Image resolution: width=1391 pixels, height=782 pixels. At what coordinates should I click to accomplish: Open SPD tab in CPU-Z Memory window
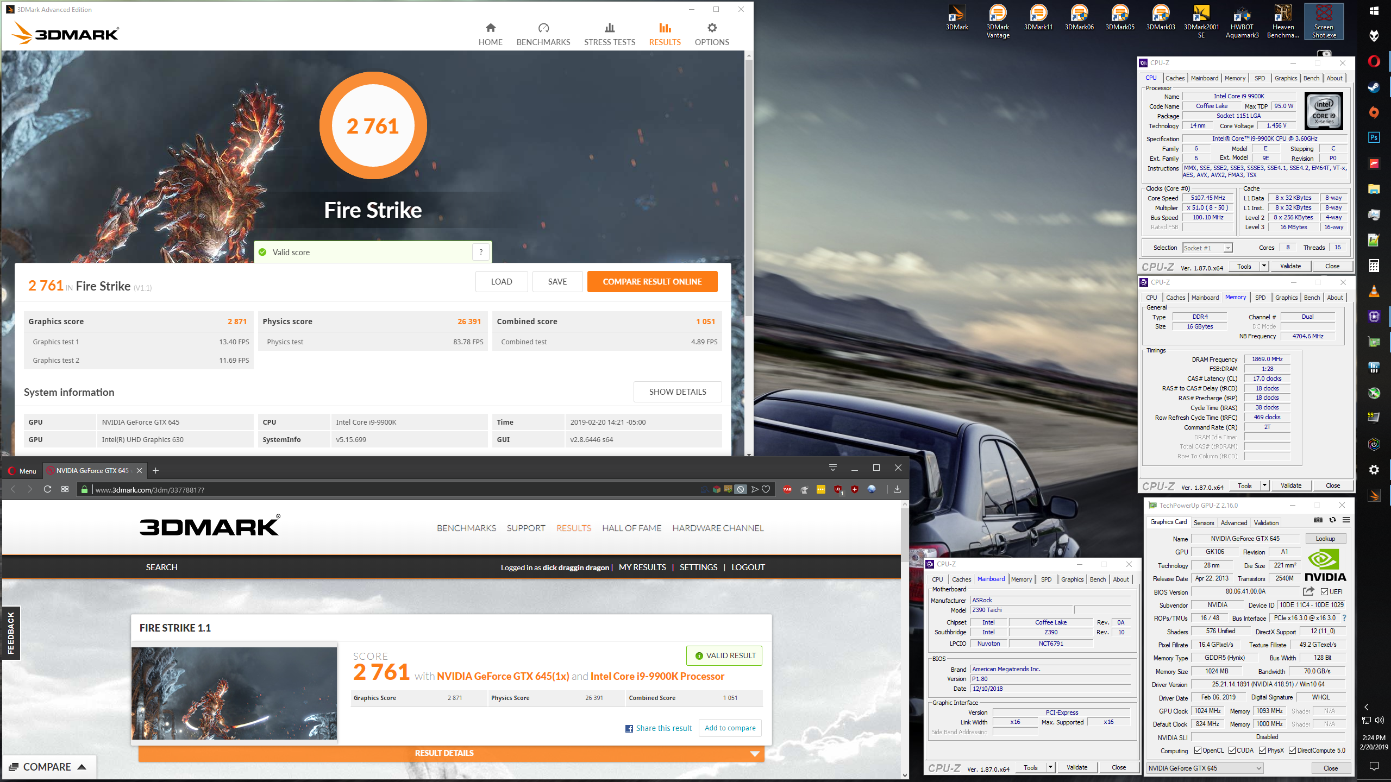1260,298
